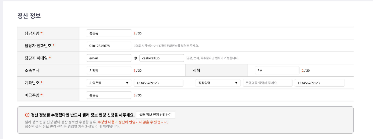
Task: Click account number field beside 기업은행 dropdown
Action: tap(158, 83)
